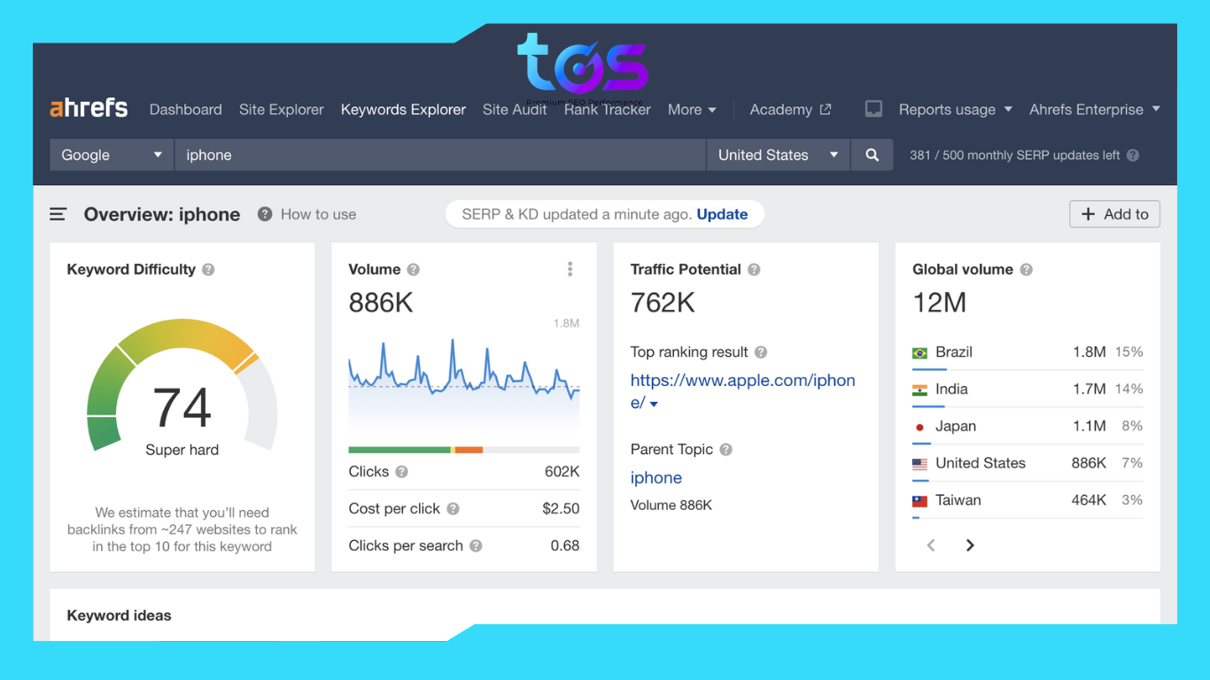This screenshot has height=680, width=1210.
Task: Expand the Reports usage menu
Action: pos(955,110)
